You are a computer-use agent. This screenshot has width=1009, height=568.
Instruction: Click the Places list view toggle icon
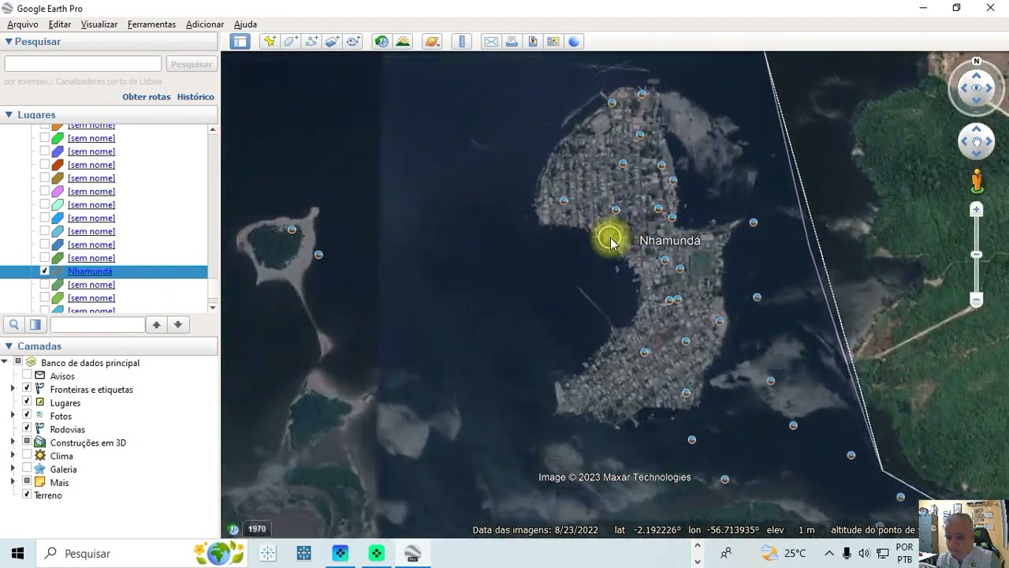pyautogui.click(x=35, y=324)
